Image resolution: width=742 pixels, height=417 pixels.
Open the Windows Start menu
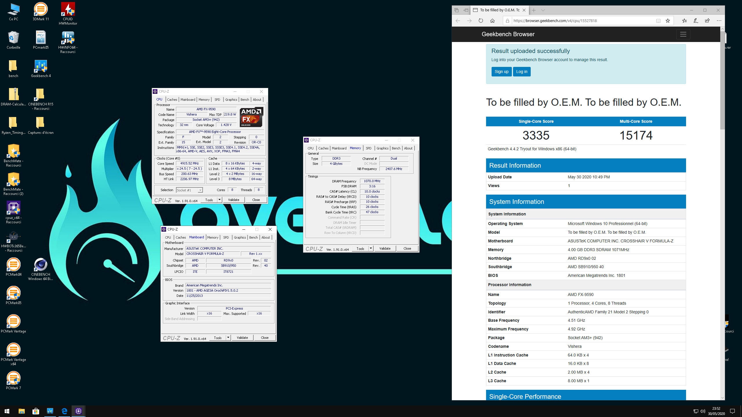pyautogui.click(x=7, y=411)
